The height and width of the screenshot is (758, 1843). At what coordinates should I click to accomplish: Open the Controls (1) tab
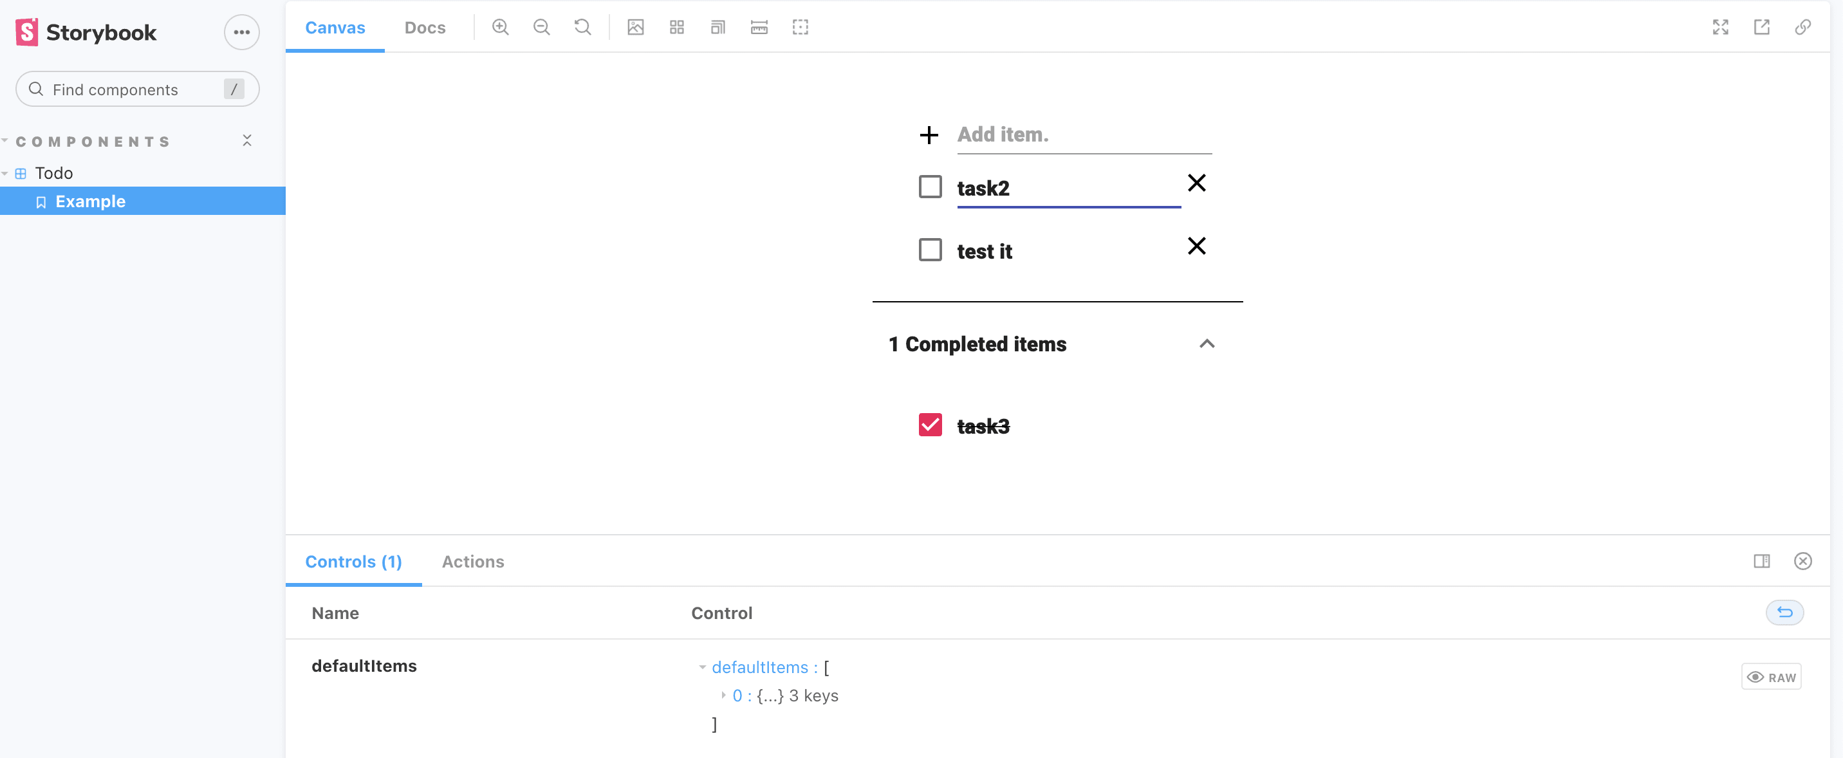(x=353, y=561)
